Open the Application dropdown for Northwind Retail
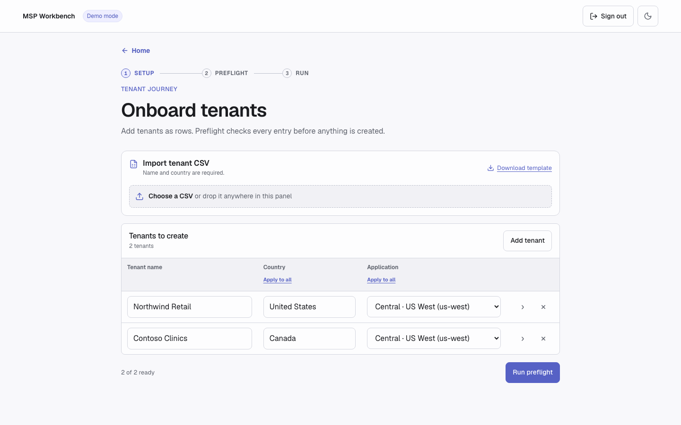The width and height of the screenshot is (681, 425). tap(434, 307)
